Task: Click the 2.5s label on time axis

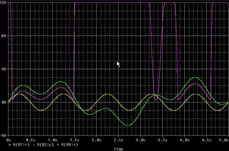Action: tap(119, 140)
